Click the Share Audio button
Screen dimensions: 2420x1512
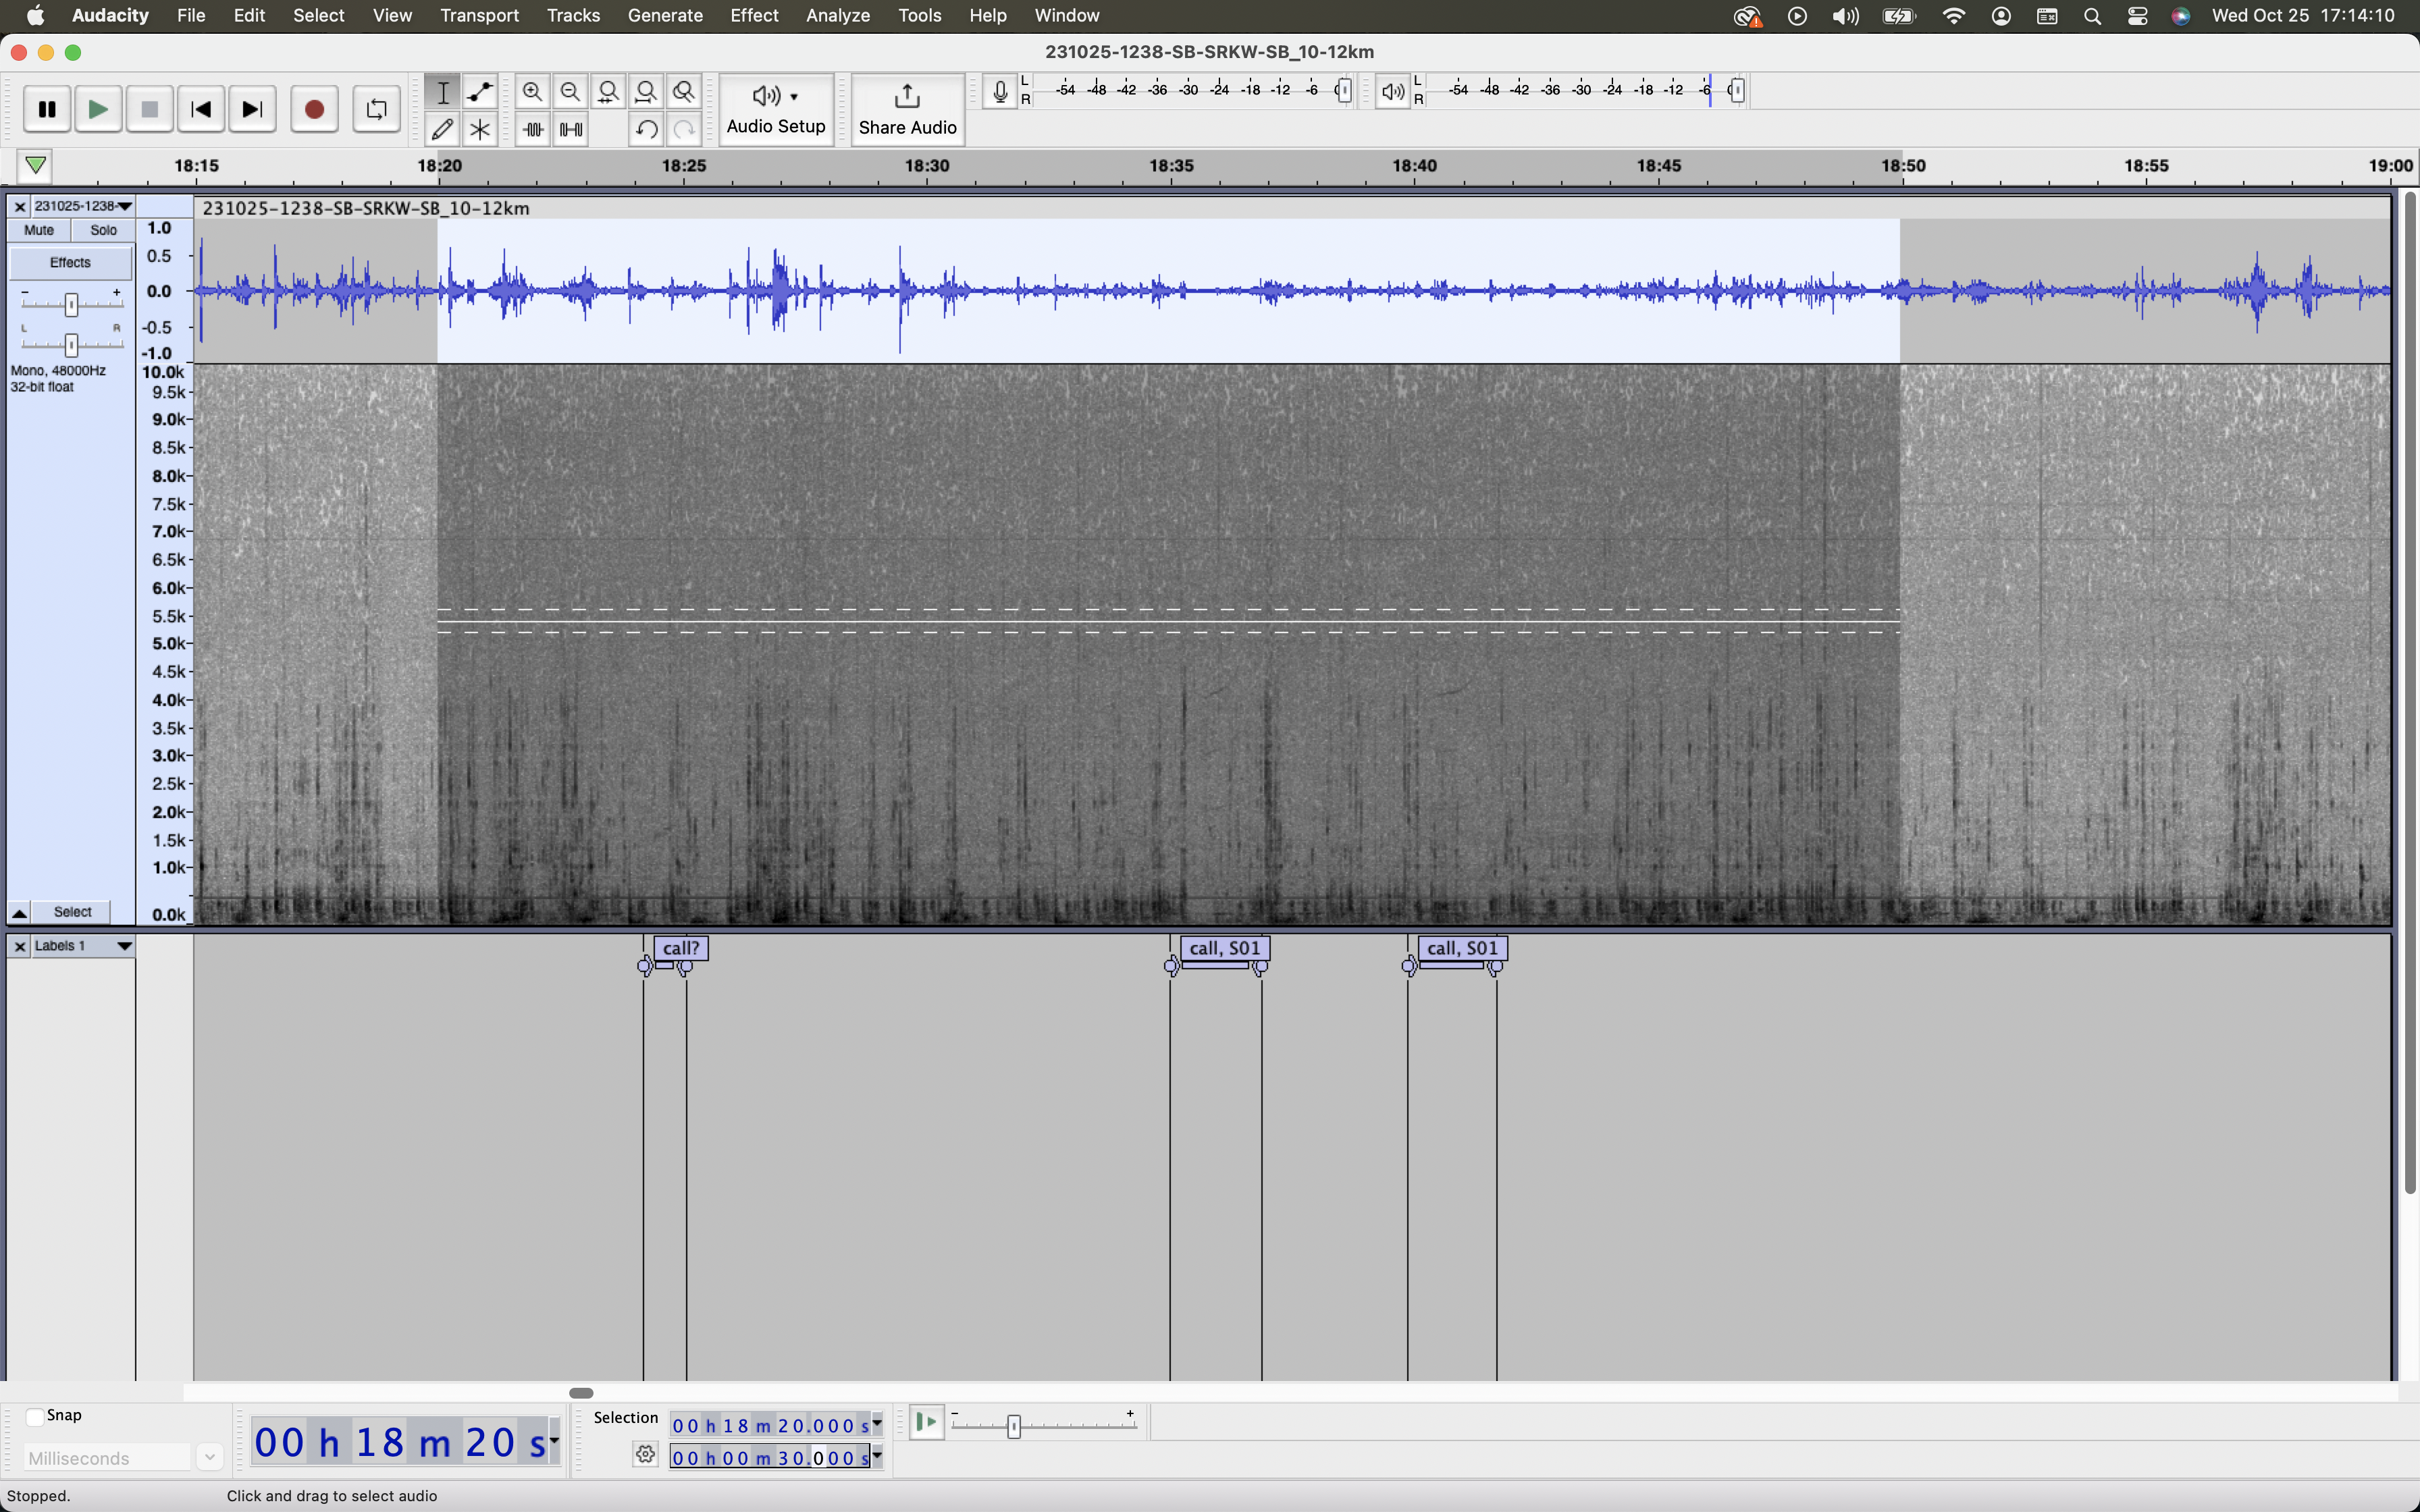coord(907,108)
